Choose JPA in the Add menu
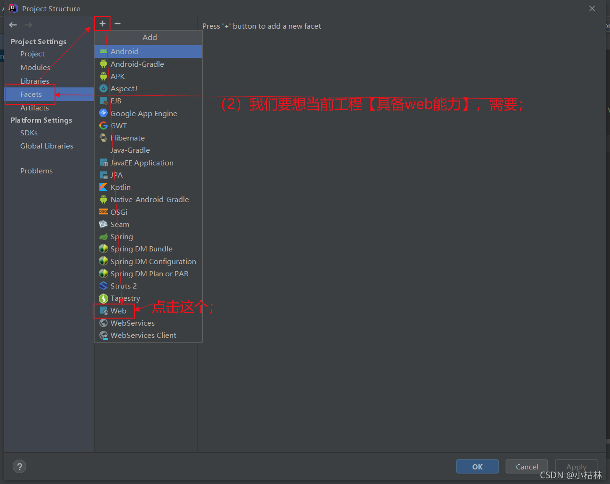The width and height of the screenshot is (610, 484). [x=148, y=175]
